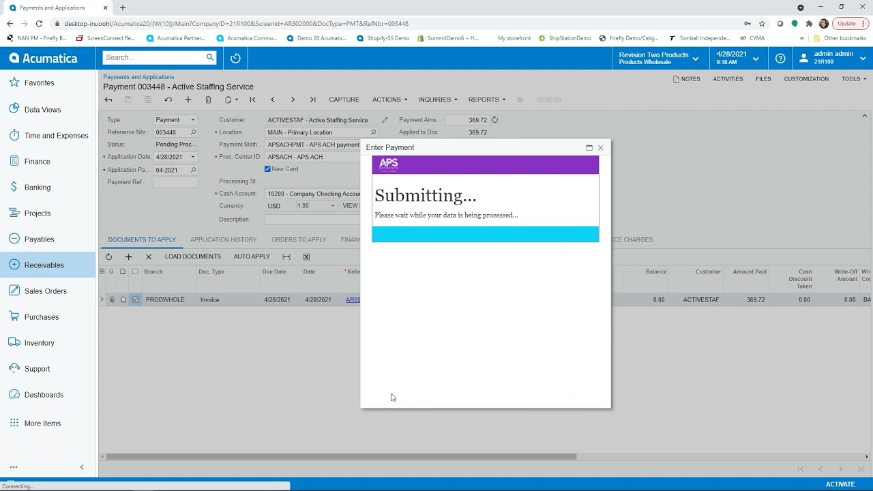This screenshot has width=873, height=491.
Task: Follow the Payments and Applications breadcrumb link
Action: pyautogui.click(x=138, y=77)
